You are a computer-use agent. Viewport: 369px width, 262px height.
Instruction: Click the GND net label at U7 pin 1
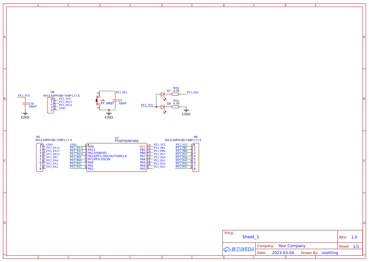coord(73,145)
